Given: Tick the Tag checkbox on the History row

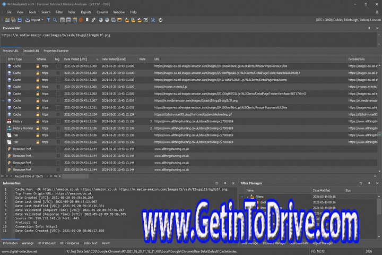Looking at the screenshot, I should click(58, 121).
